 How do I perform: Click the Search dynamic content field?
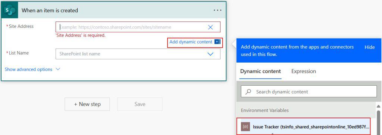309,92
